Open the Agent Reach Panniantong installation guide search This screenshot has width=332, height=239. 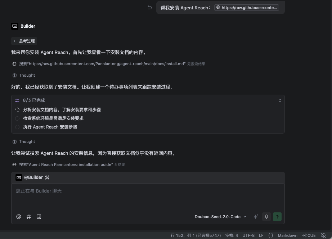click(x=69, y=164)
